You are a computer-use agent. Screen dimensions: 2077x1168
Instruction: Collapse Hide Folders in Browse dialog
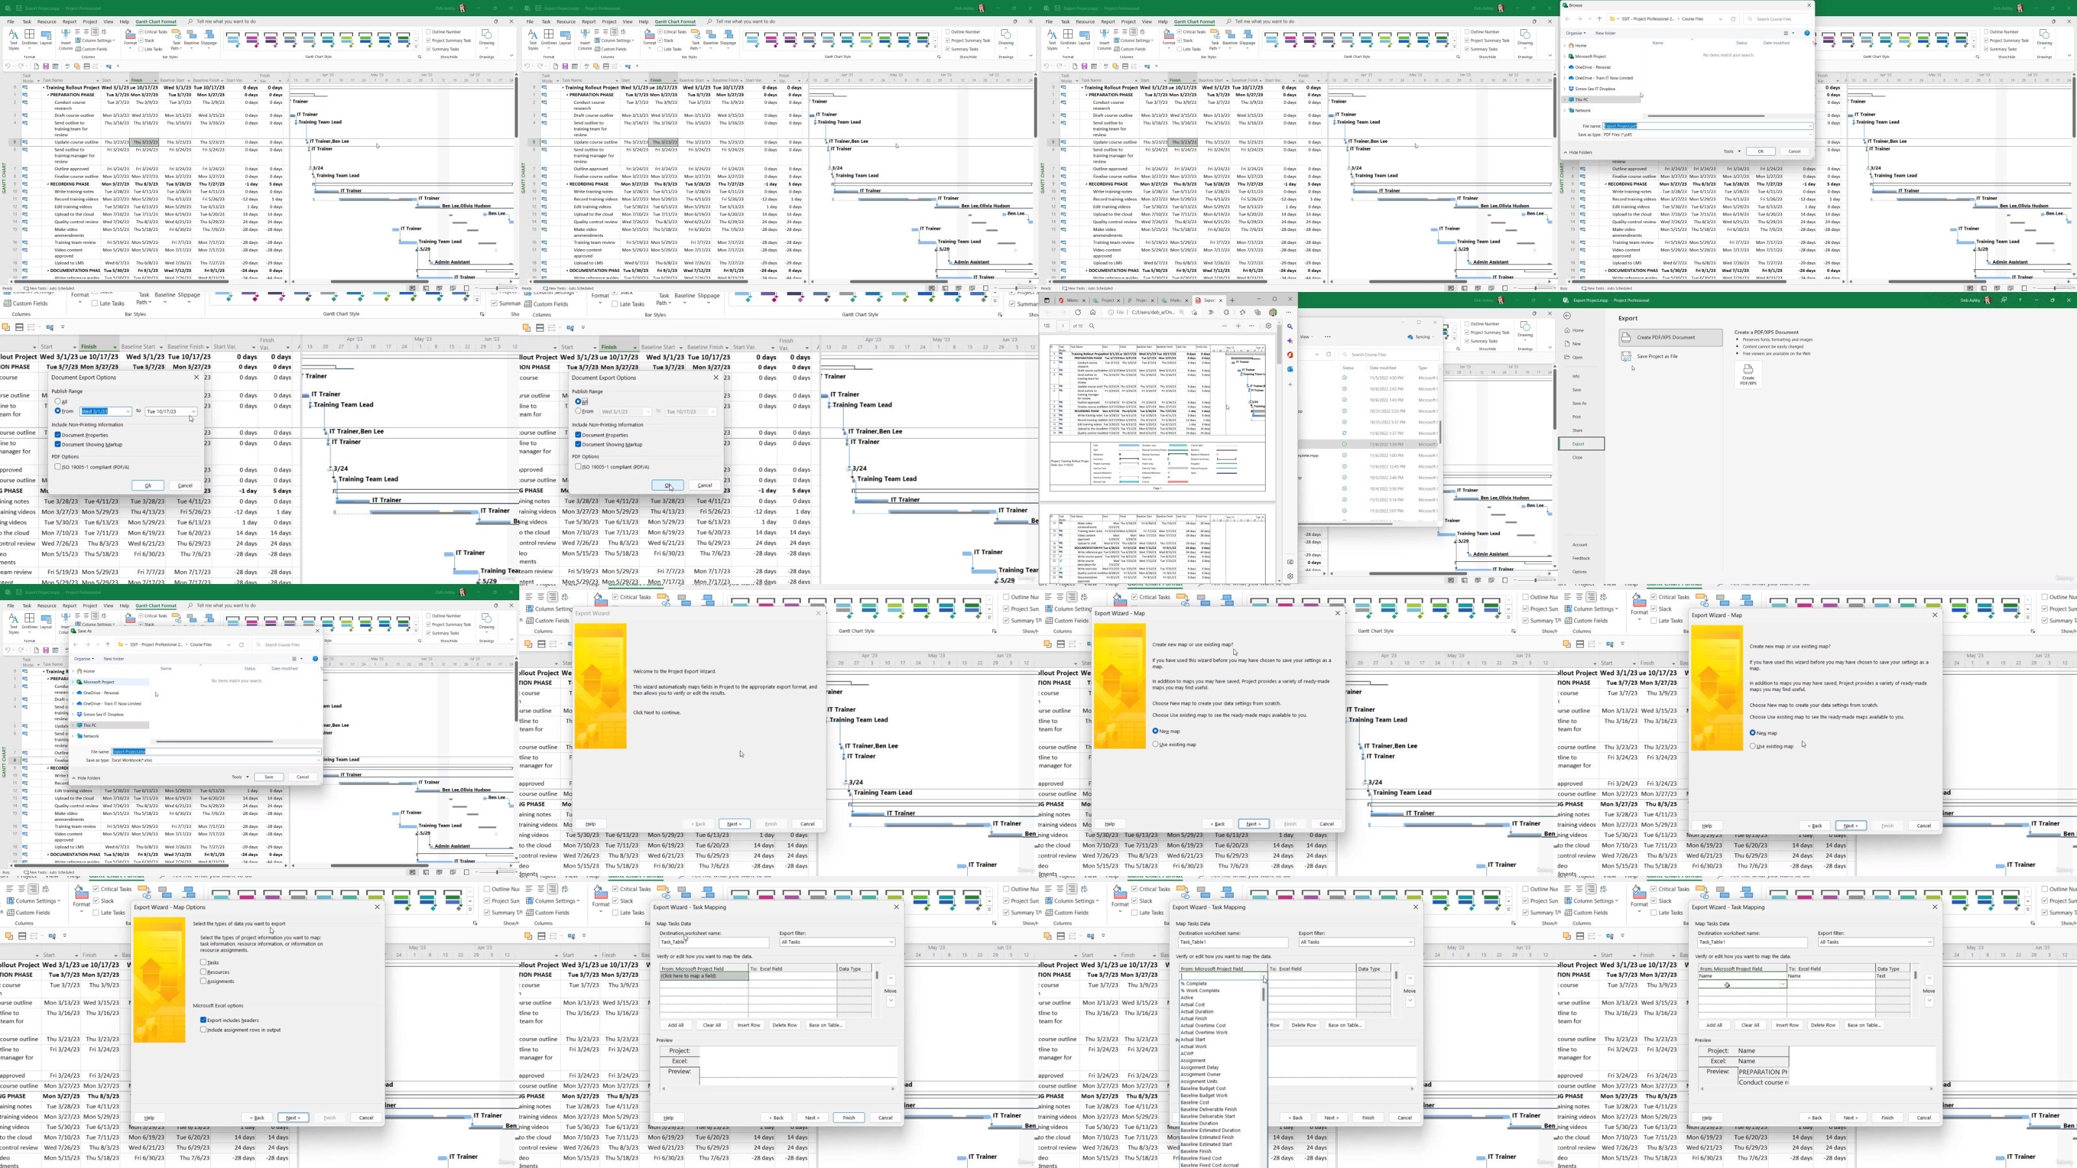1579,152
